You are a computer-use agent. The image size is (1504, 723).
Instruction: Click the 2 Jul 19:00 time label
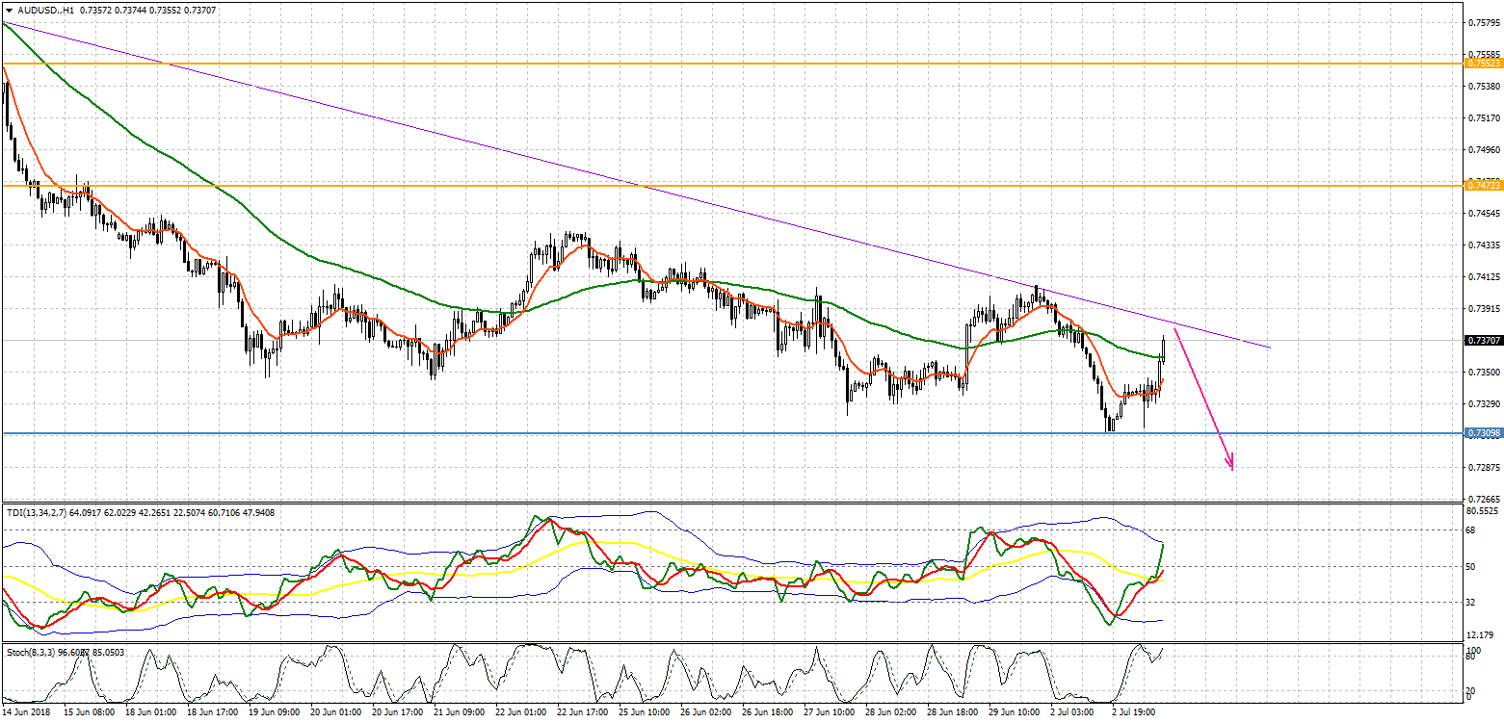1136,713
